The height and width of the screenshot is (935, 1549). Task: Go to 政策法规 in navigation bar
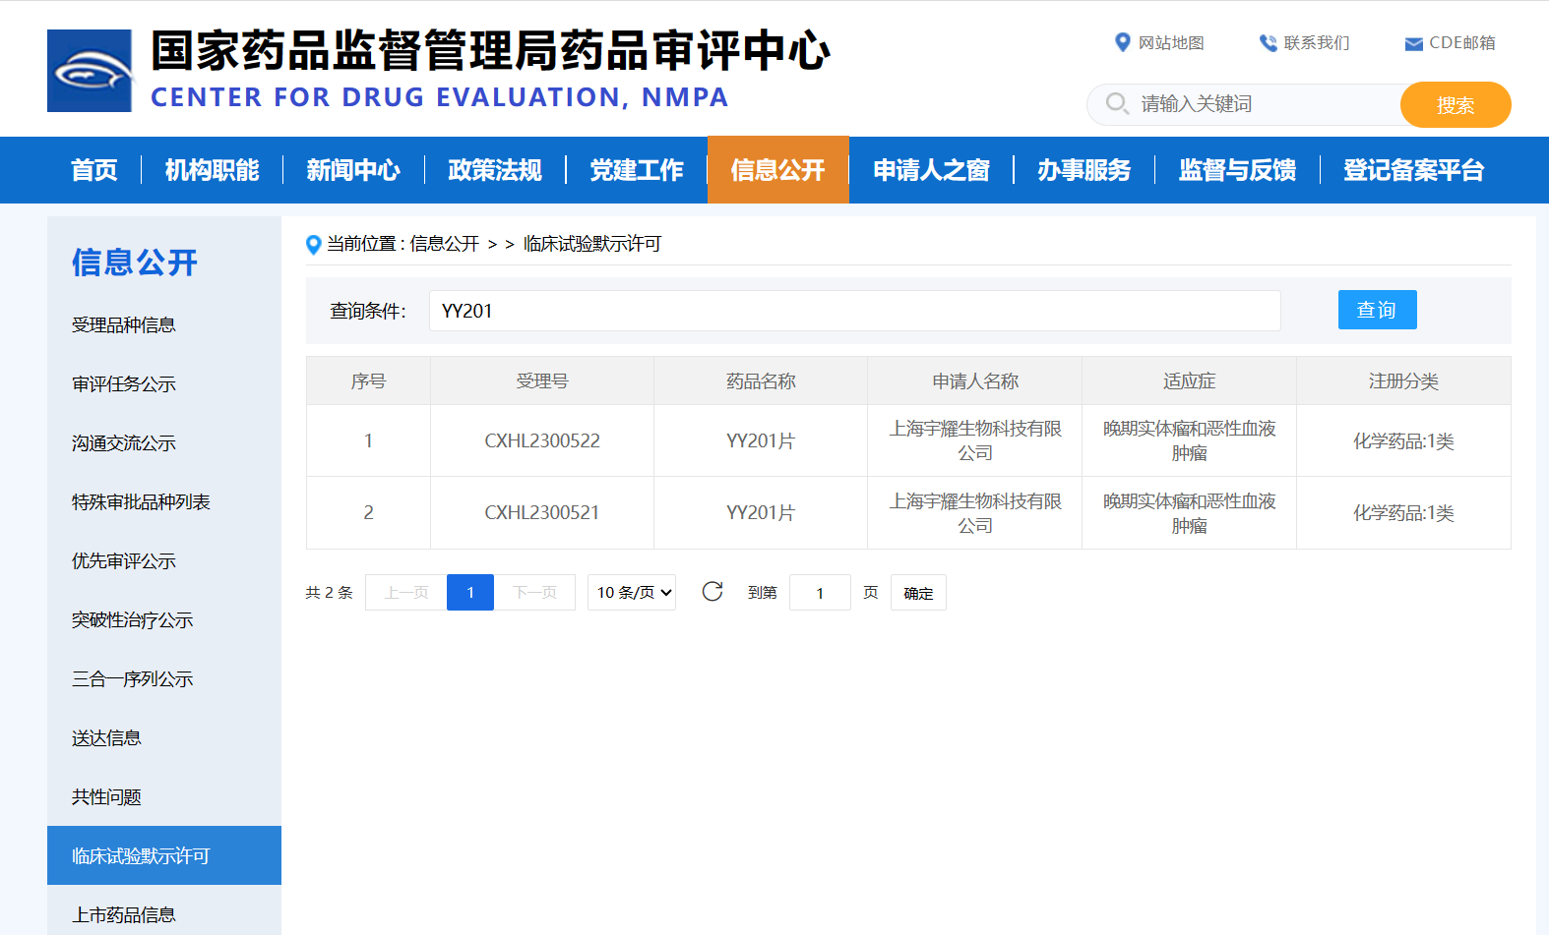[495, 170]
